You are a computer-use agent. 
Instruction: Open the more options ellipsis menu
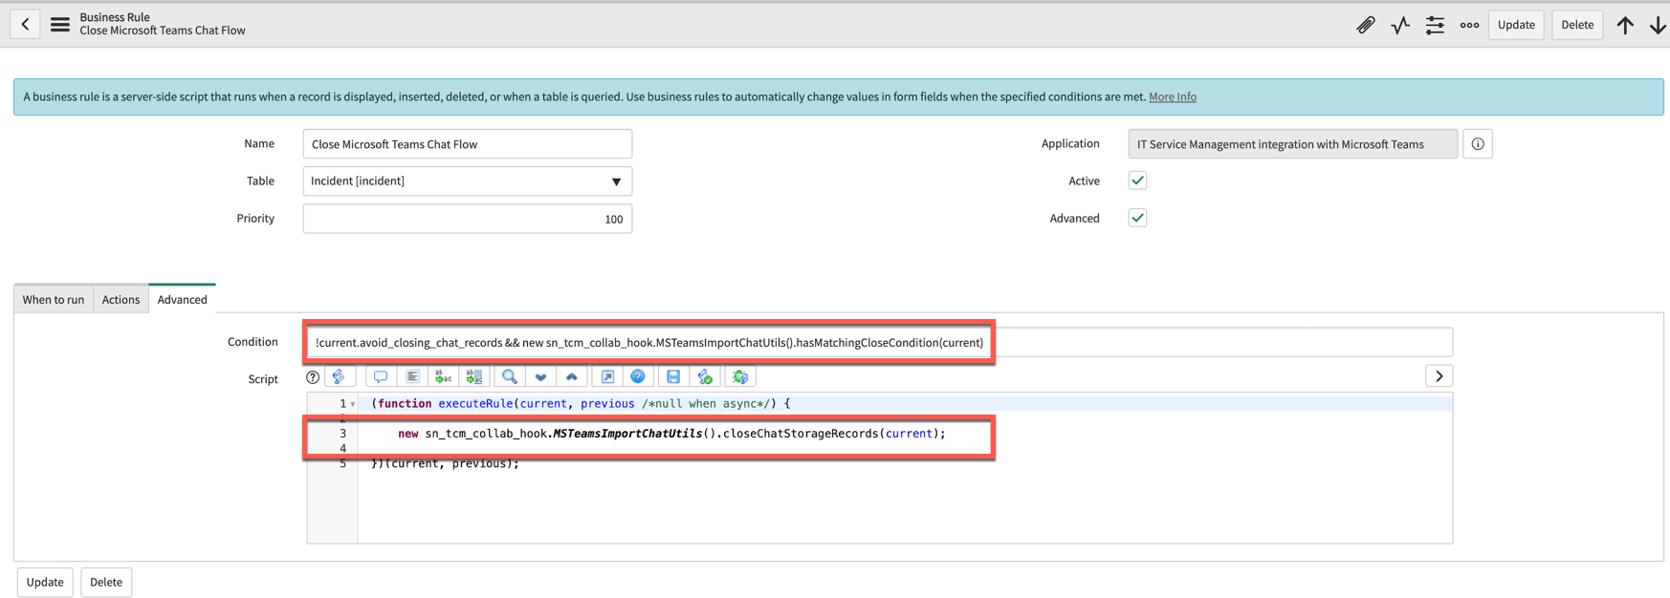point(1469,25)
